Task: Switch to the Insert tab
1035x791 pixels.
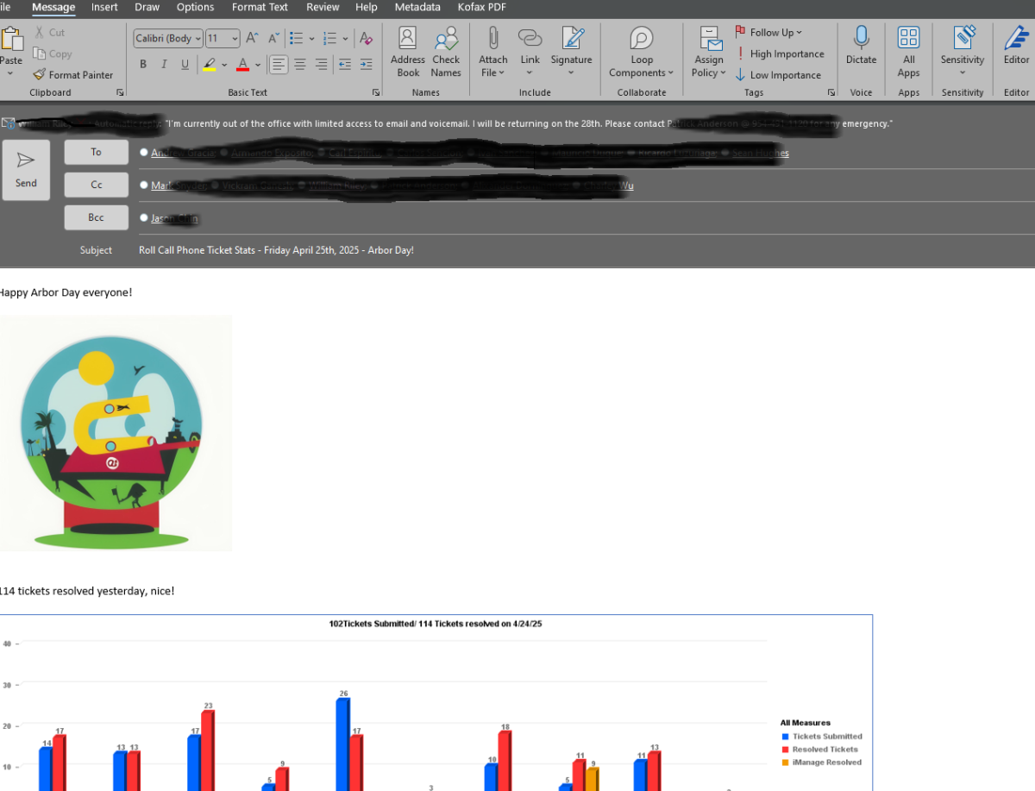Action: coord(104,7)
